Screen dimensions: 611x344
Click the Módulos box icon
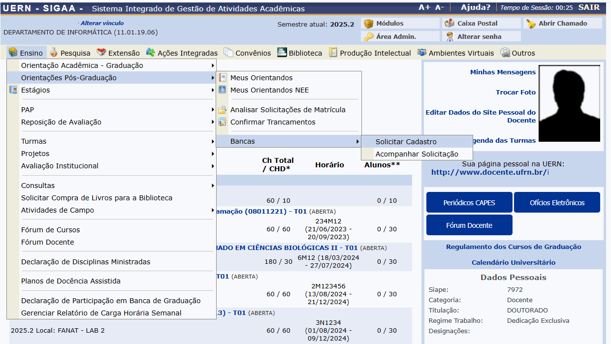(368, 24)
